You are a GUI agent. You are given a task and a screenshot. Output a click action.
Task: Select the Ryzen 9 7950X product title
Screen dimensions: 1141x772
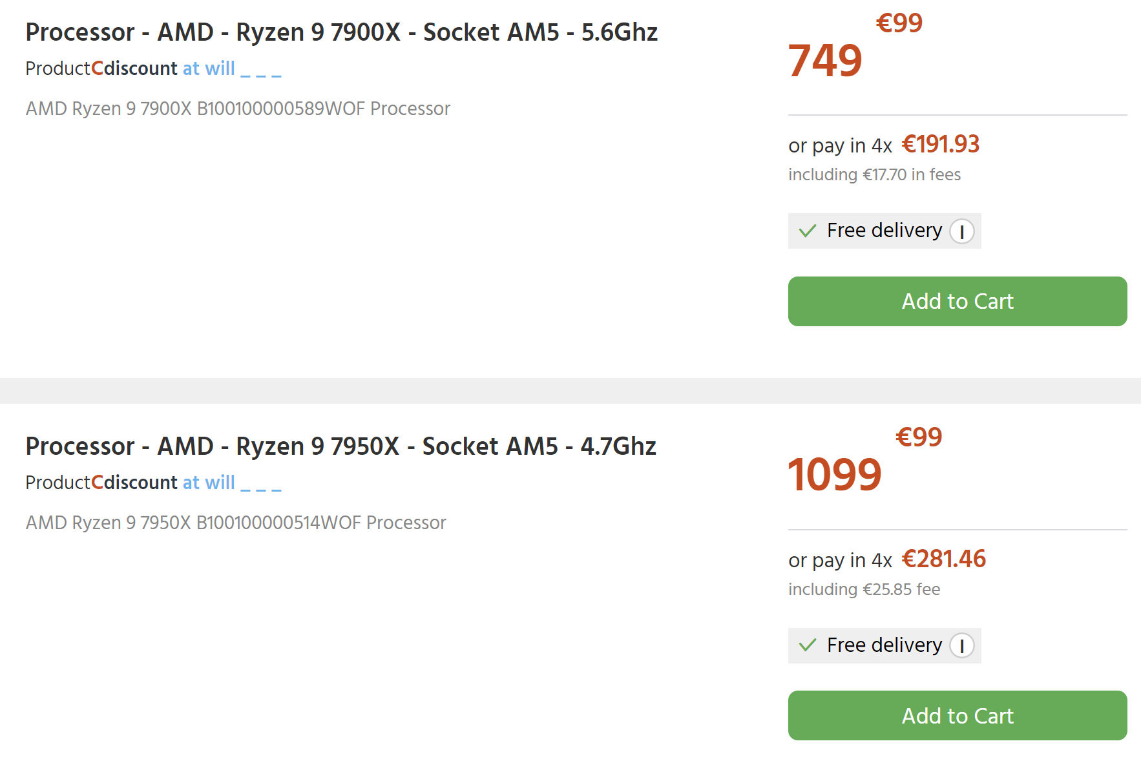coord(340,446)
